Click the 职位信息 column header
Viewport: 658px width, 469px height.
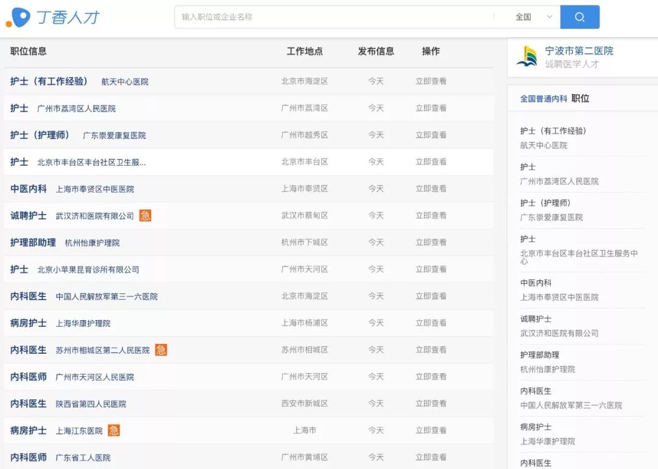click(29, 51)
